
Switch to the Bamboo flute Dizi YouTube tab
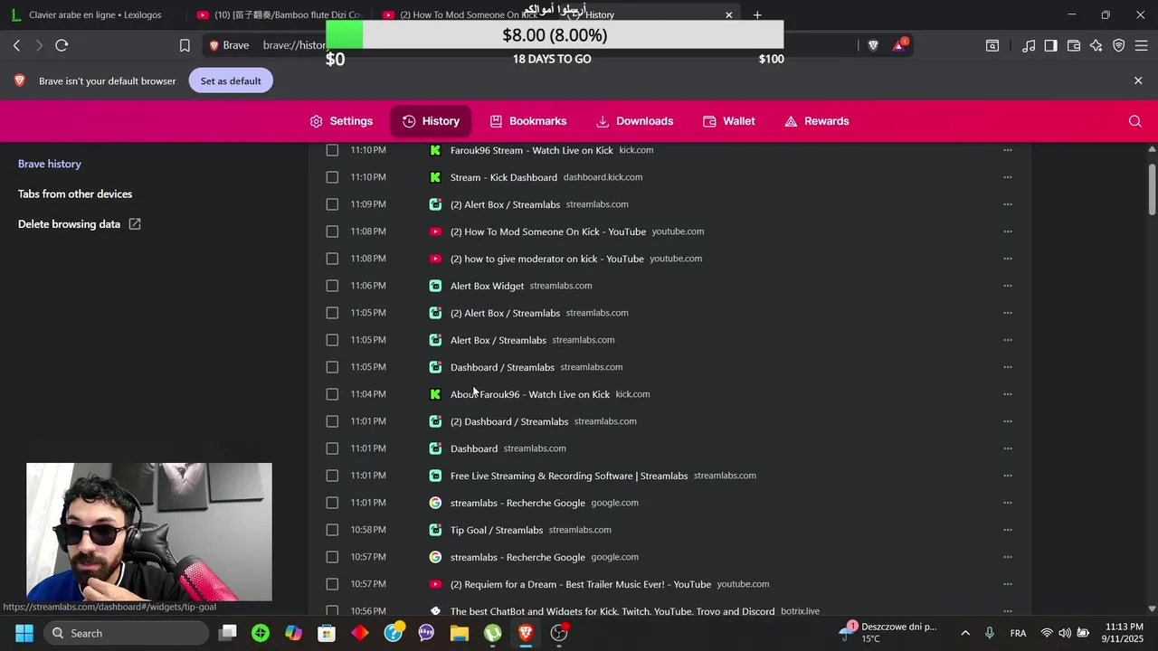[x=280, y=14]
